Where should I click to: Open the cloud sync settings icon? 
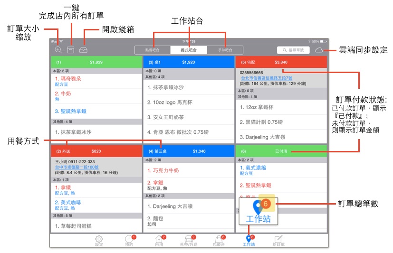[x=319, y=50]
